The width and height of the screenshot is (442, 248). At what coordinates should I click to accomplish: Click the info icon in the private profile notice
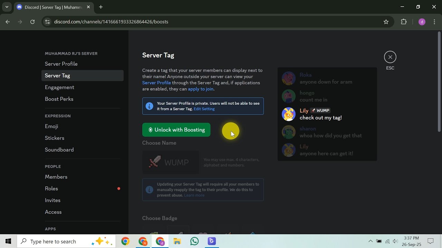click(x=149, y=106)
